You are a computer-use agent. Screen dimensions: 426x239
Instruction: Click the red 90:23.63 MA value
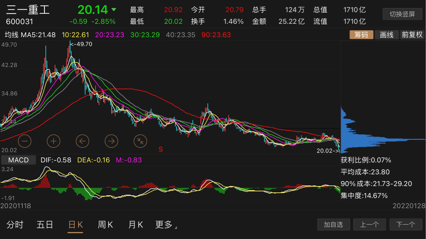coord(216,35)
